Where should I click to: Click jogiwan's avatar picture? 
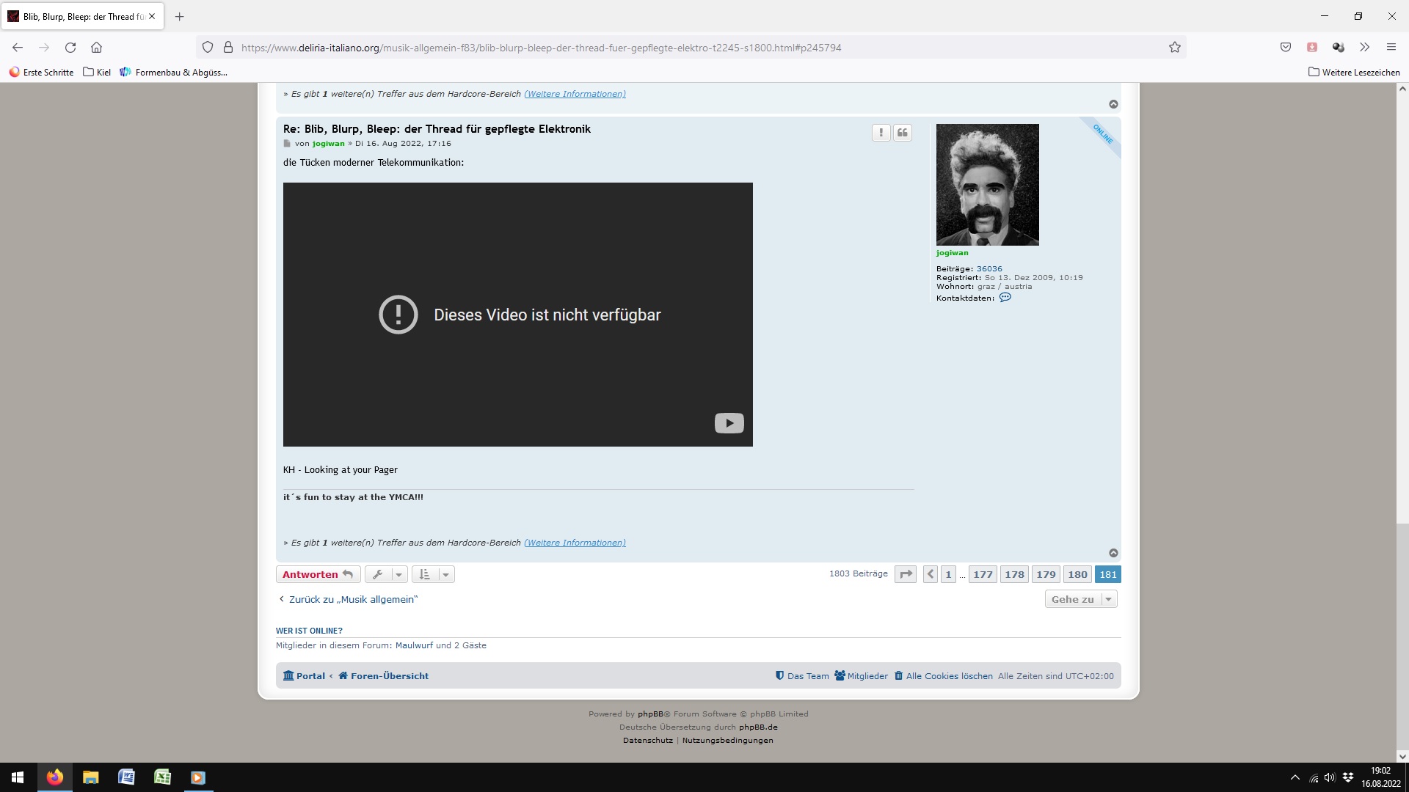click(987, 184)
